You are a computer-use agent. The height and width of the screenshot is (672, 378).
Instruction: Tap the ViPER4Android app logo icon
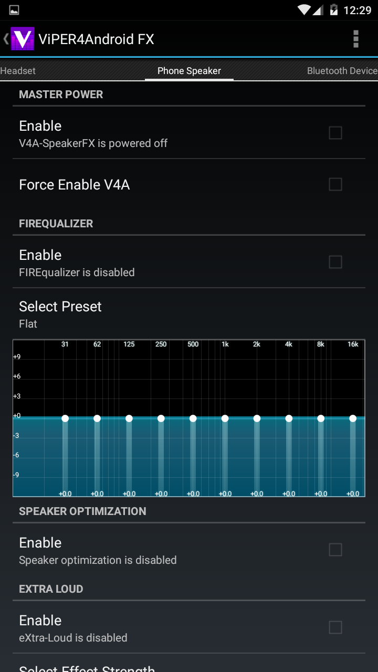(x=23, y=39)
